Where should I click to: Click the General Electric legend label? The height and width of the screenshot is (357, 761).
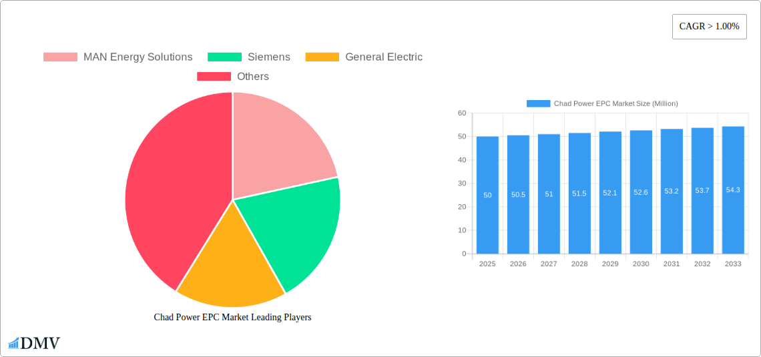(384, 57)
